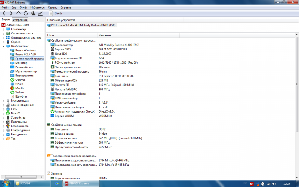Expand the Хранение данных tree node
299x187 pixels.
(x=4, y=105)
